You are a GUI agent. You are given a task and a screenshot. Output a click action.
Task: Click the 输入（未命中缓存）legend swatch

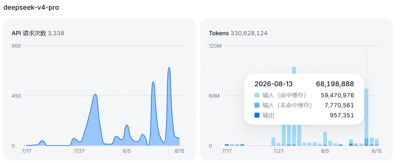coord(257,105)
